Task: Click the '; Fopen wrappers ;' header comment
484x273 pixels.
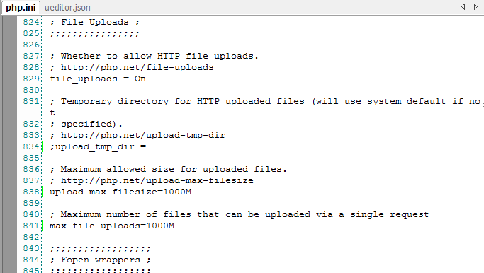Action: click(101, 260)
